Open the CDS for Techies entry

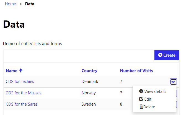tap(20, 82)
